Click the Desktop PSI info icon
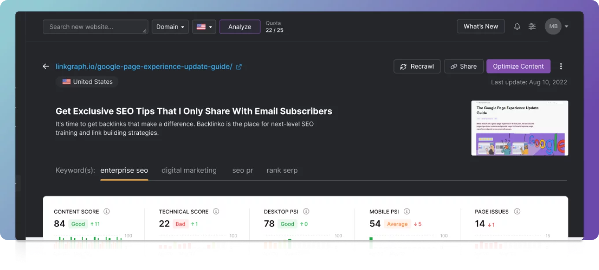 click(x=306, y=211)
